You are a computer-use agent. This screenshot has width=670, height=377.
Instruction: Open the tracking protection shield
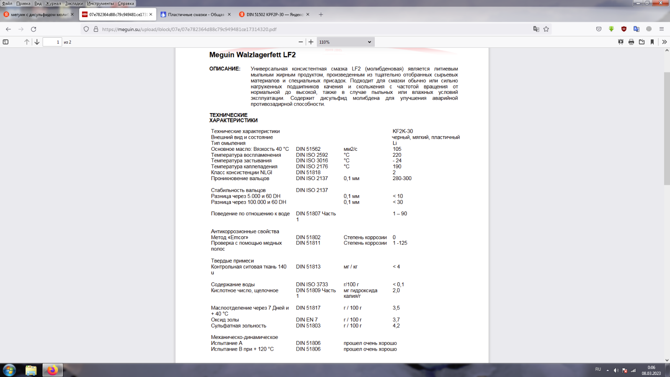coord(86,29)
